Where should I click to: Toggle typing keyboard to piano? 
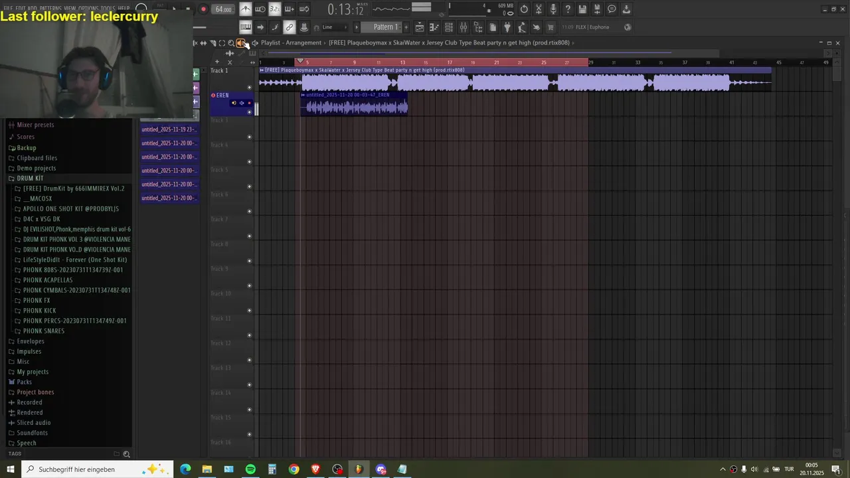point(246,27)
